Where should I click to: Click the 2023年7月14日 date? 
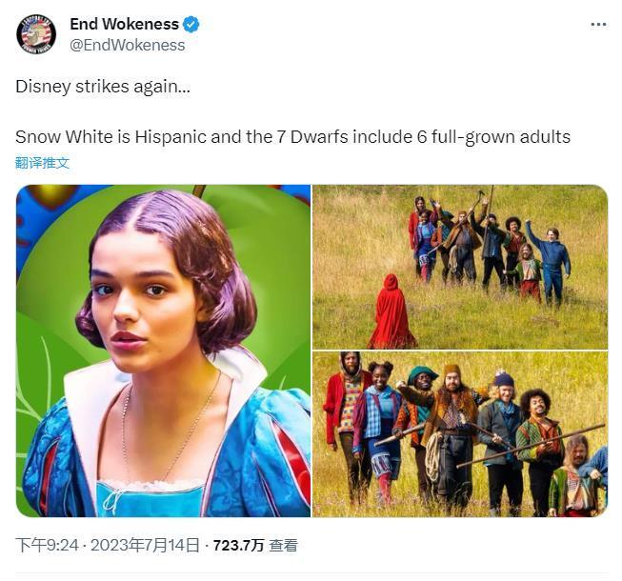point(145,546)
